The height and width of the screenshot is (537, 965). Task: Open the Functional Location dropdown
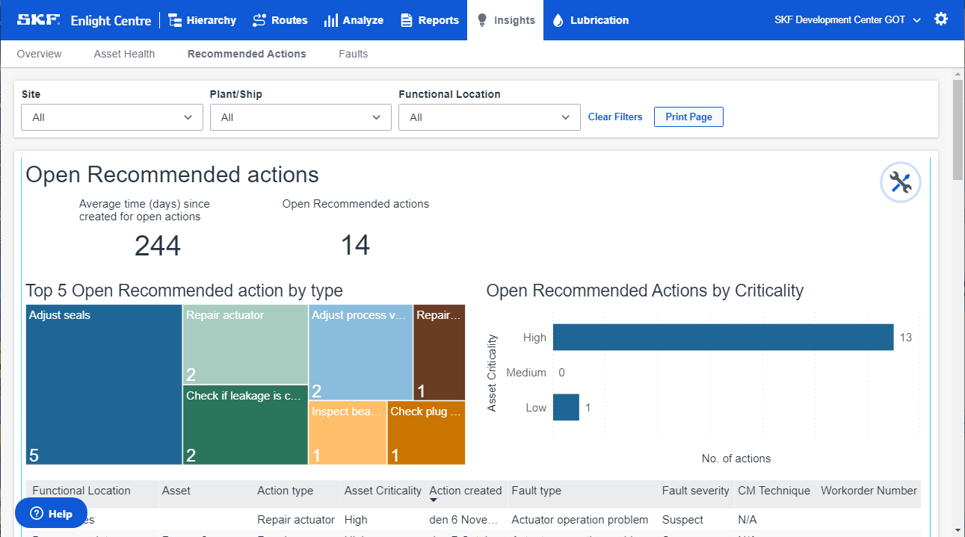pos(489,117)
